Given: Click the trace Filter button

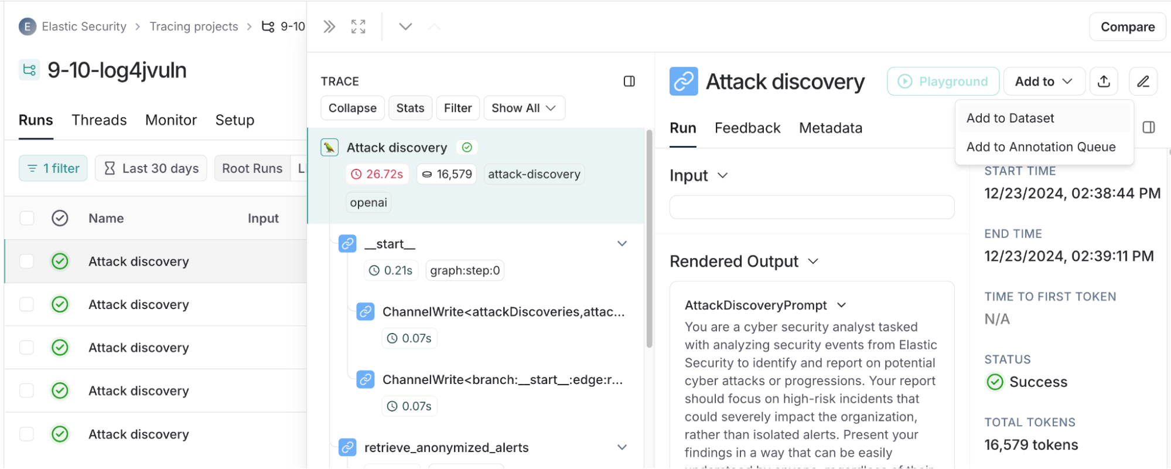Looking at the screenshot, I should click(458, 108).
